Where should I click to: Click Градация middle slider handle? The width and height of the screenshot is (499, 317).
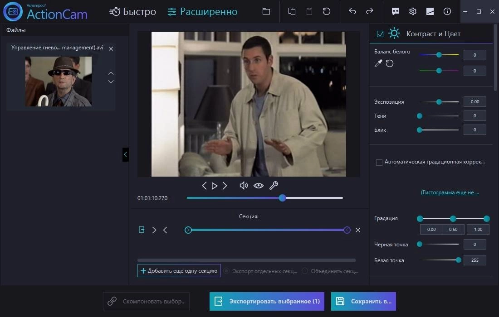click(453, 219)
